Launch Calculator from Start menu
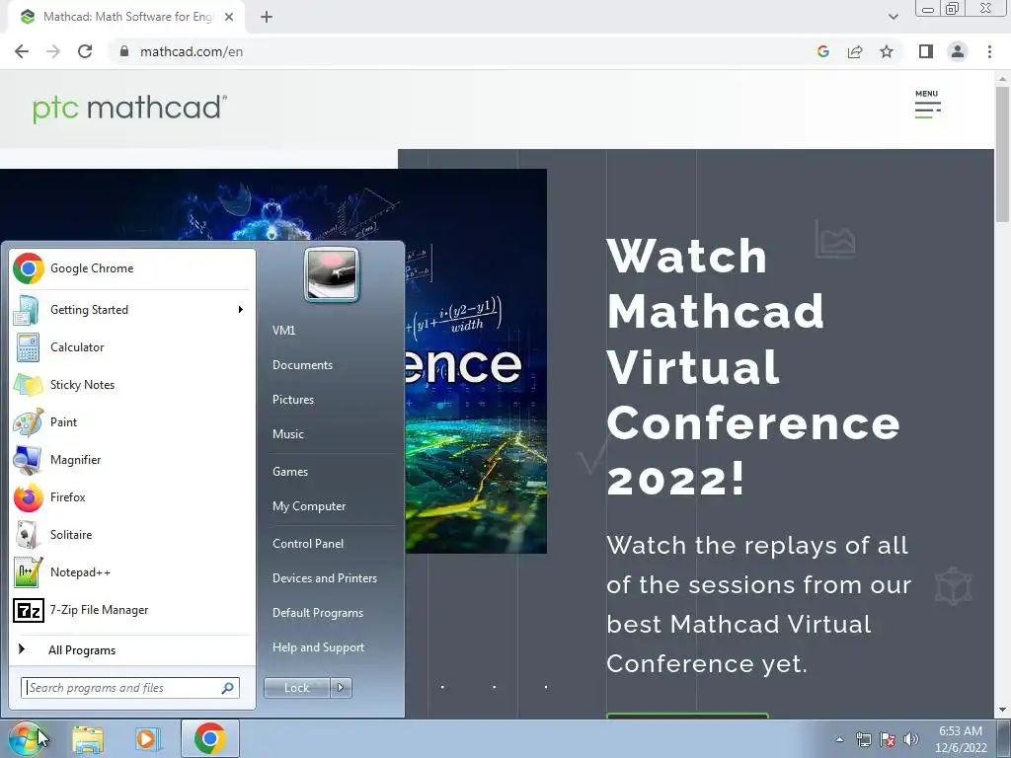1011x758 pixels. coord(132,347)
